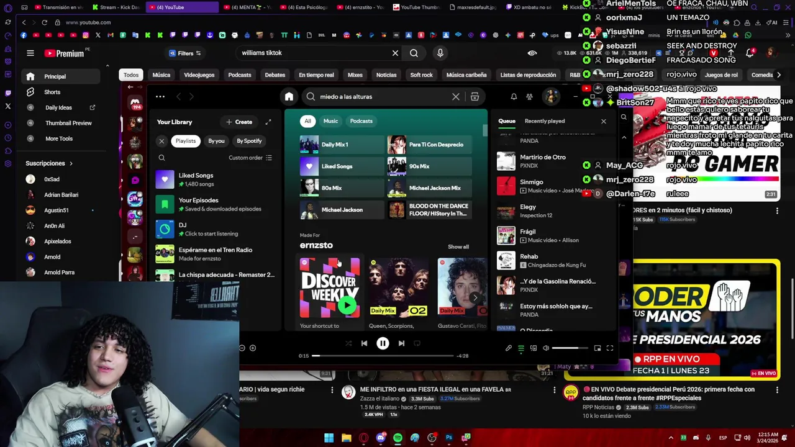
Task: Expand Suscripciones section chevron
Action: (x=71, y=163)
